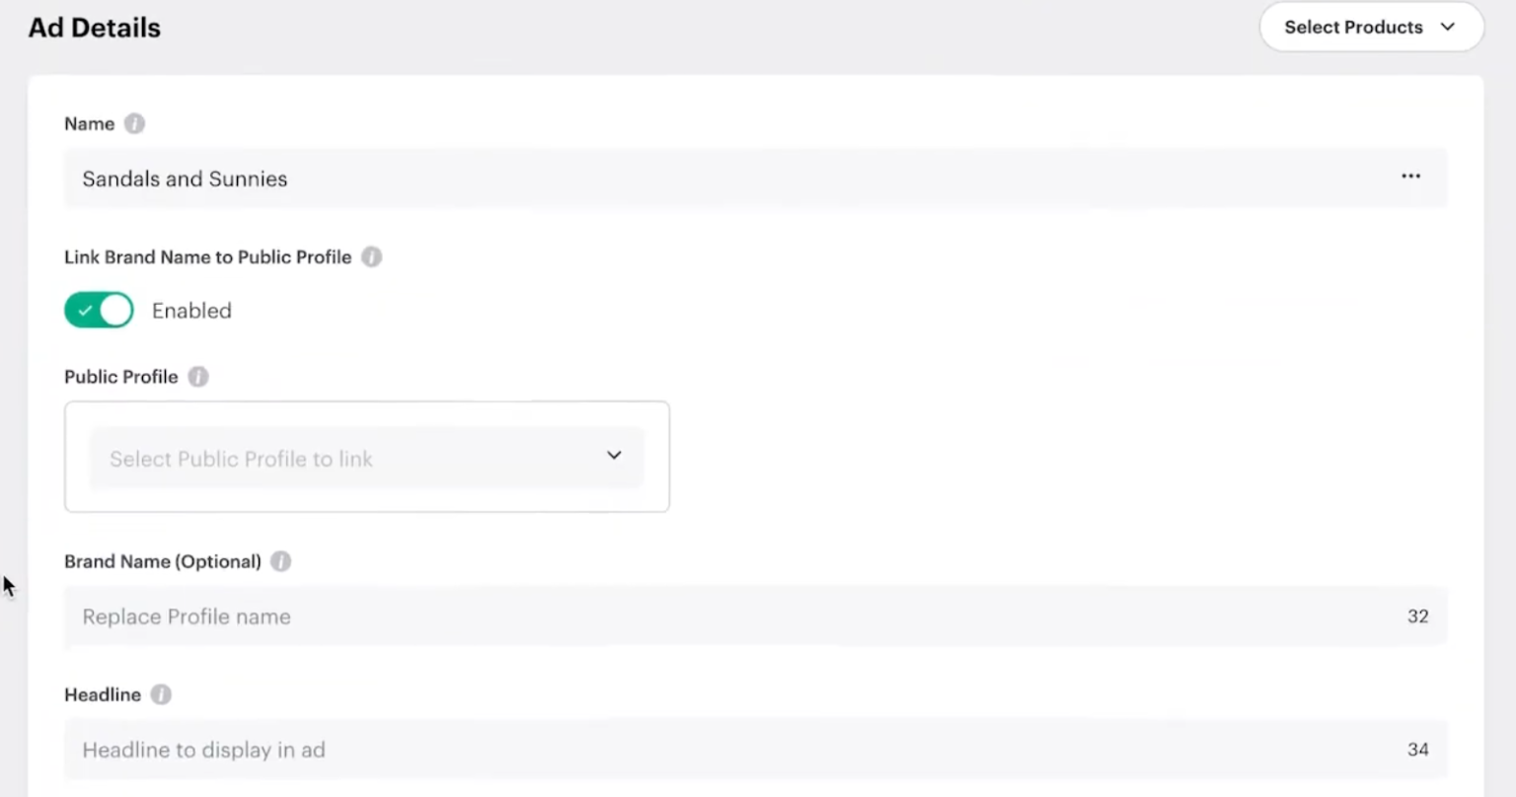Click the 34 character counter
The width and height of the screenshot is (1516, 797).
point(1417,750)
